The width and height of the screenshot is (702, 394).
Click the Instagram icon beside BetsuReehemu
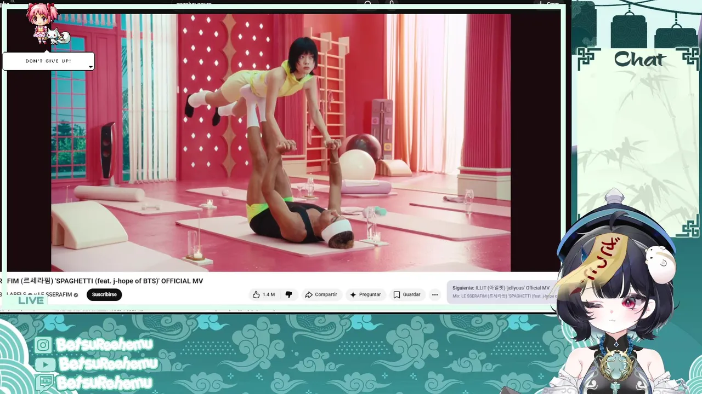pos(43,345)
